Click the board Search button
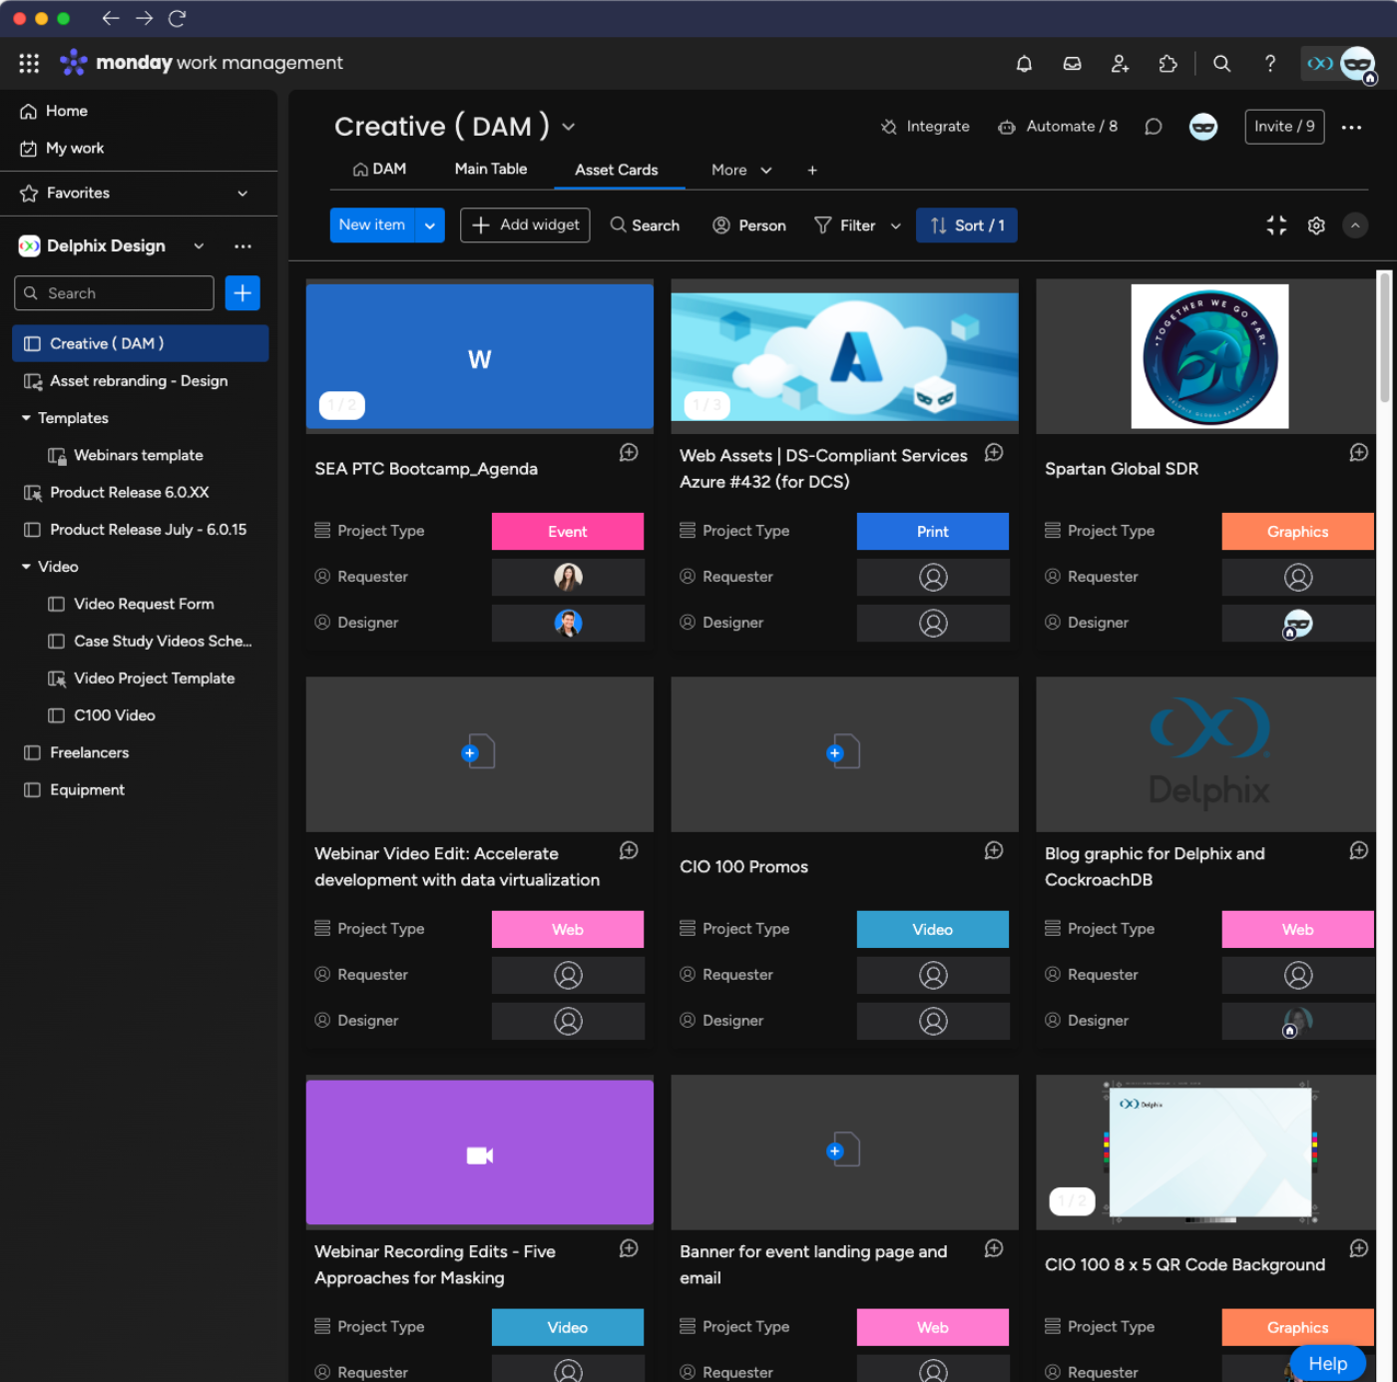1397x1382 pixels. (x=645, y=226)
